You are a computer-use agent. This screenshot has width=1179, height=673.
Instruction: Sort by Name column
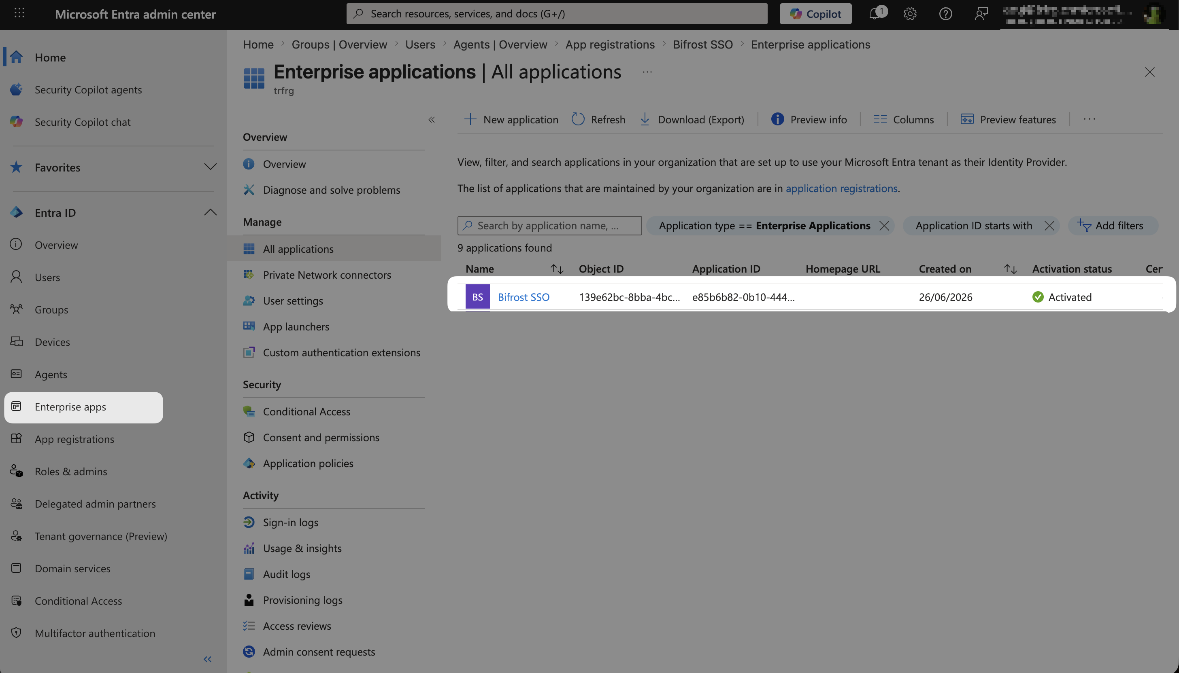[x=557, y=269]
